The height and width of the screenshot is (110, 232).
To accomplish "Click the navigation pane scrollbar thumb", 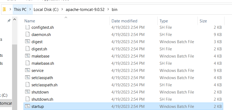I will [x=14, y=77].
